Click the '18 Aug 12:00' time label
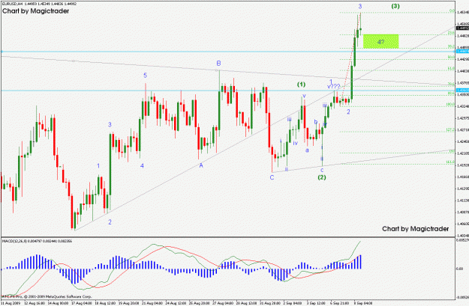469x306 pixels. [105, 303]
